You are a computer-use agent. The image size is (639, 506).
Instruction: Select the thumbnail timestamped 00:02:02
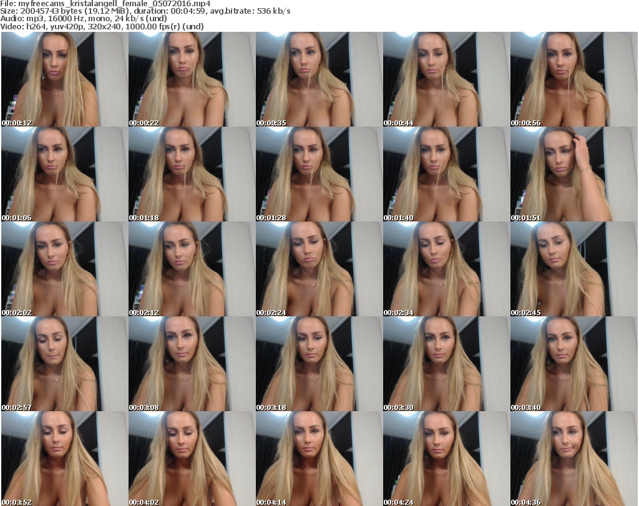point(65,269)
